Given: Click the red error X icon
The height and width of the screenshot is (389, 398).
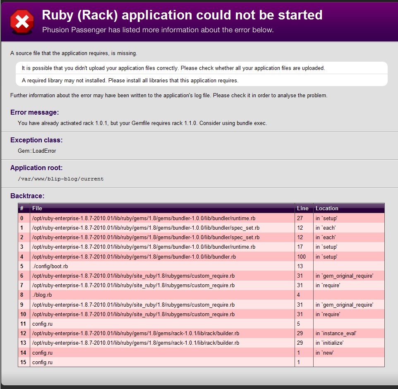Looking at the screenshot, I should click(x=22, y=22).
